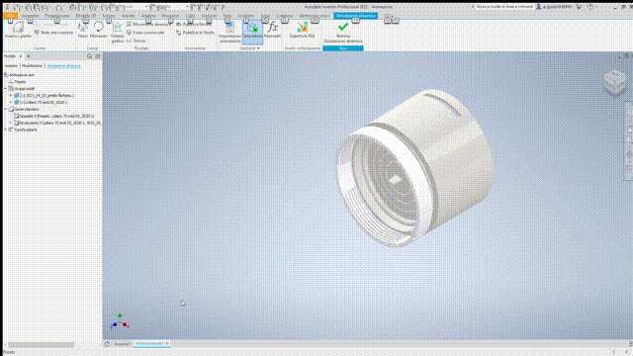Open the Stato meccanismo tool

coord(53,33)
